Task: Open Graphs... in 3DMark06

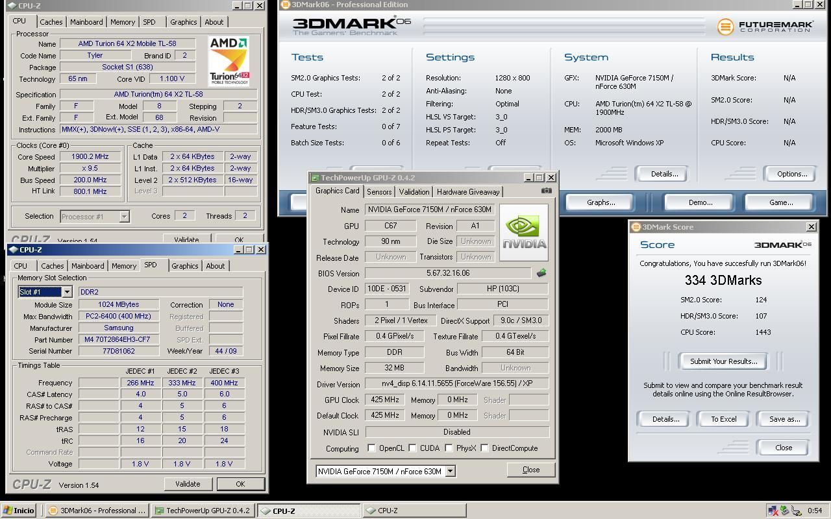Action: (601, 202)
